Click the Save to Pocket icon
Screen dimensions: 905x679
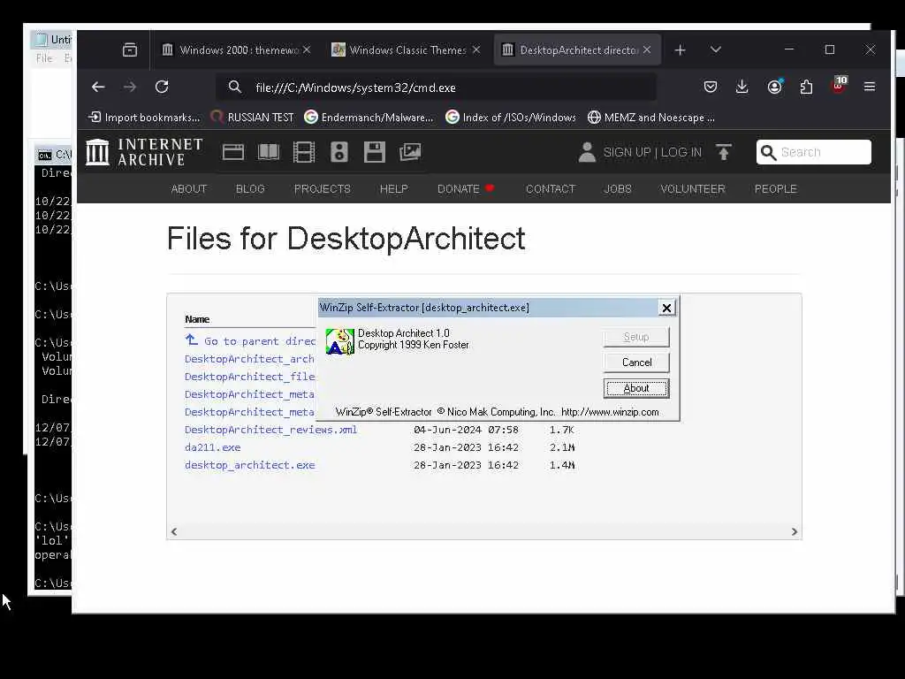click(711, 88)
